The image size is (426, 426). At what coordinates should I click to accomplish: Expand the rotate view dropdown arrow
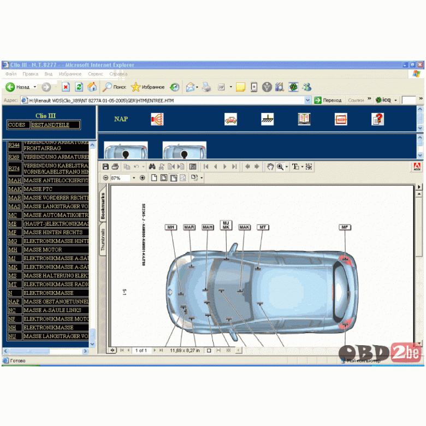click(202, 178)
